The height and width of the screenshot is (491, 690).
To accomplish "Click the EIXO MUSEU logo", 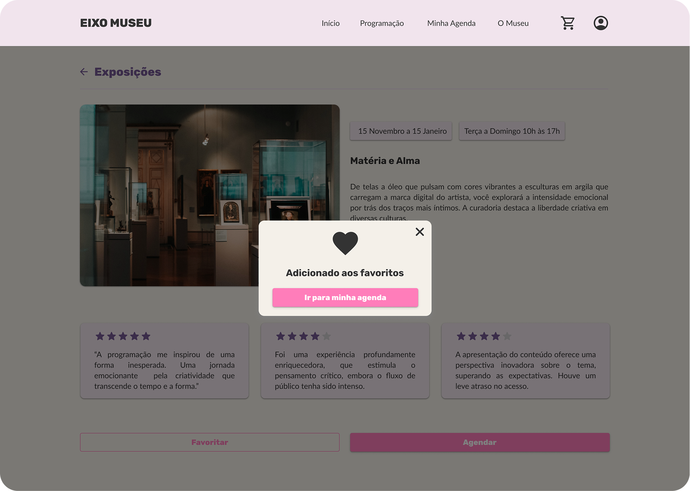I will pyautogui.click(x=116, y=23).
